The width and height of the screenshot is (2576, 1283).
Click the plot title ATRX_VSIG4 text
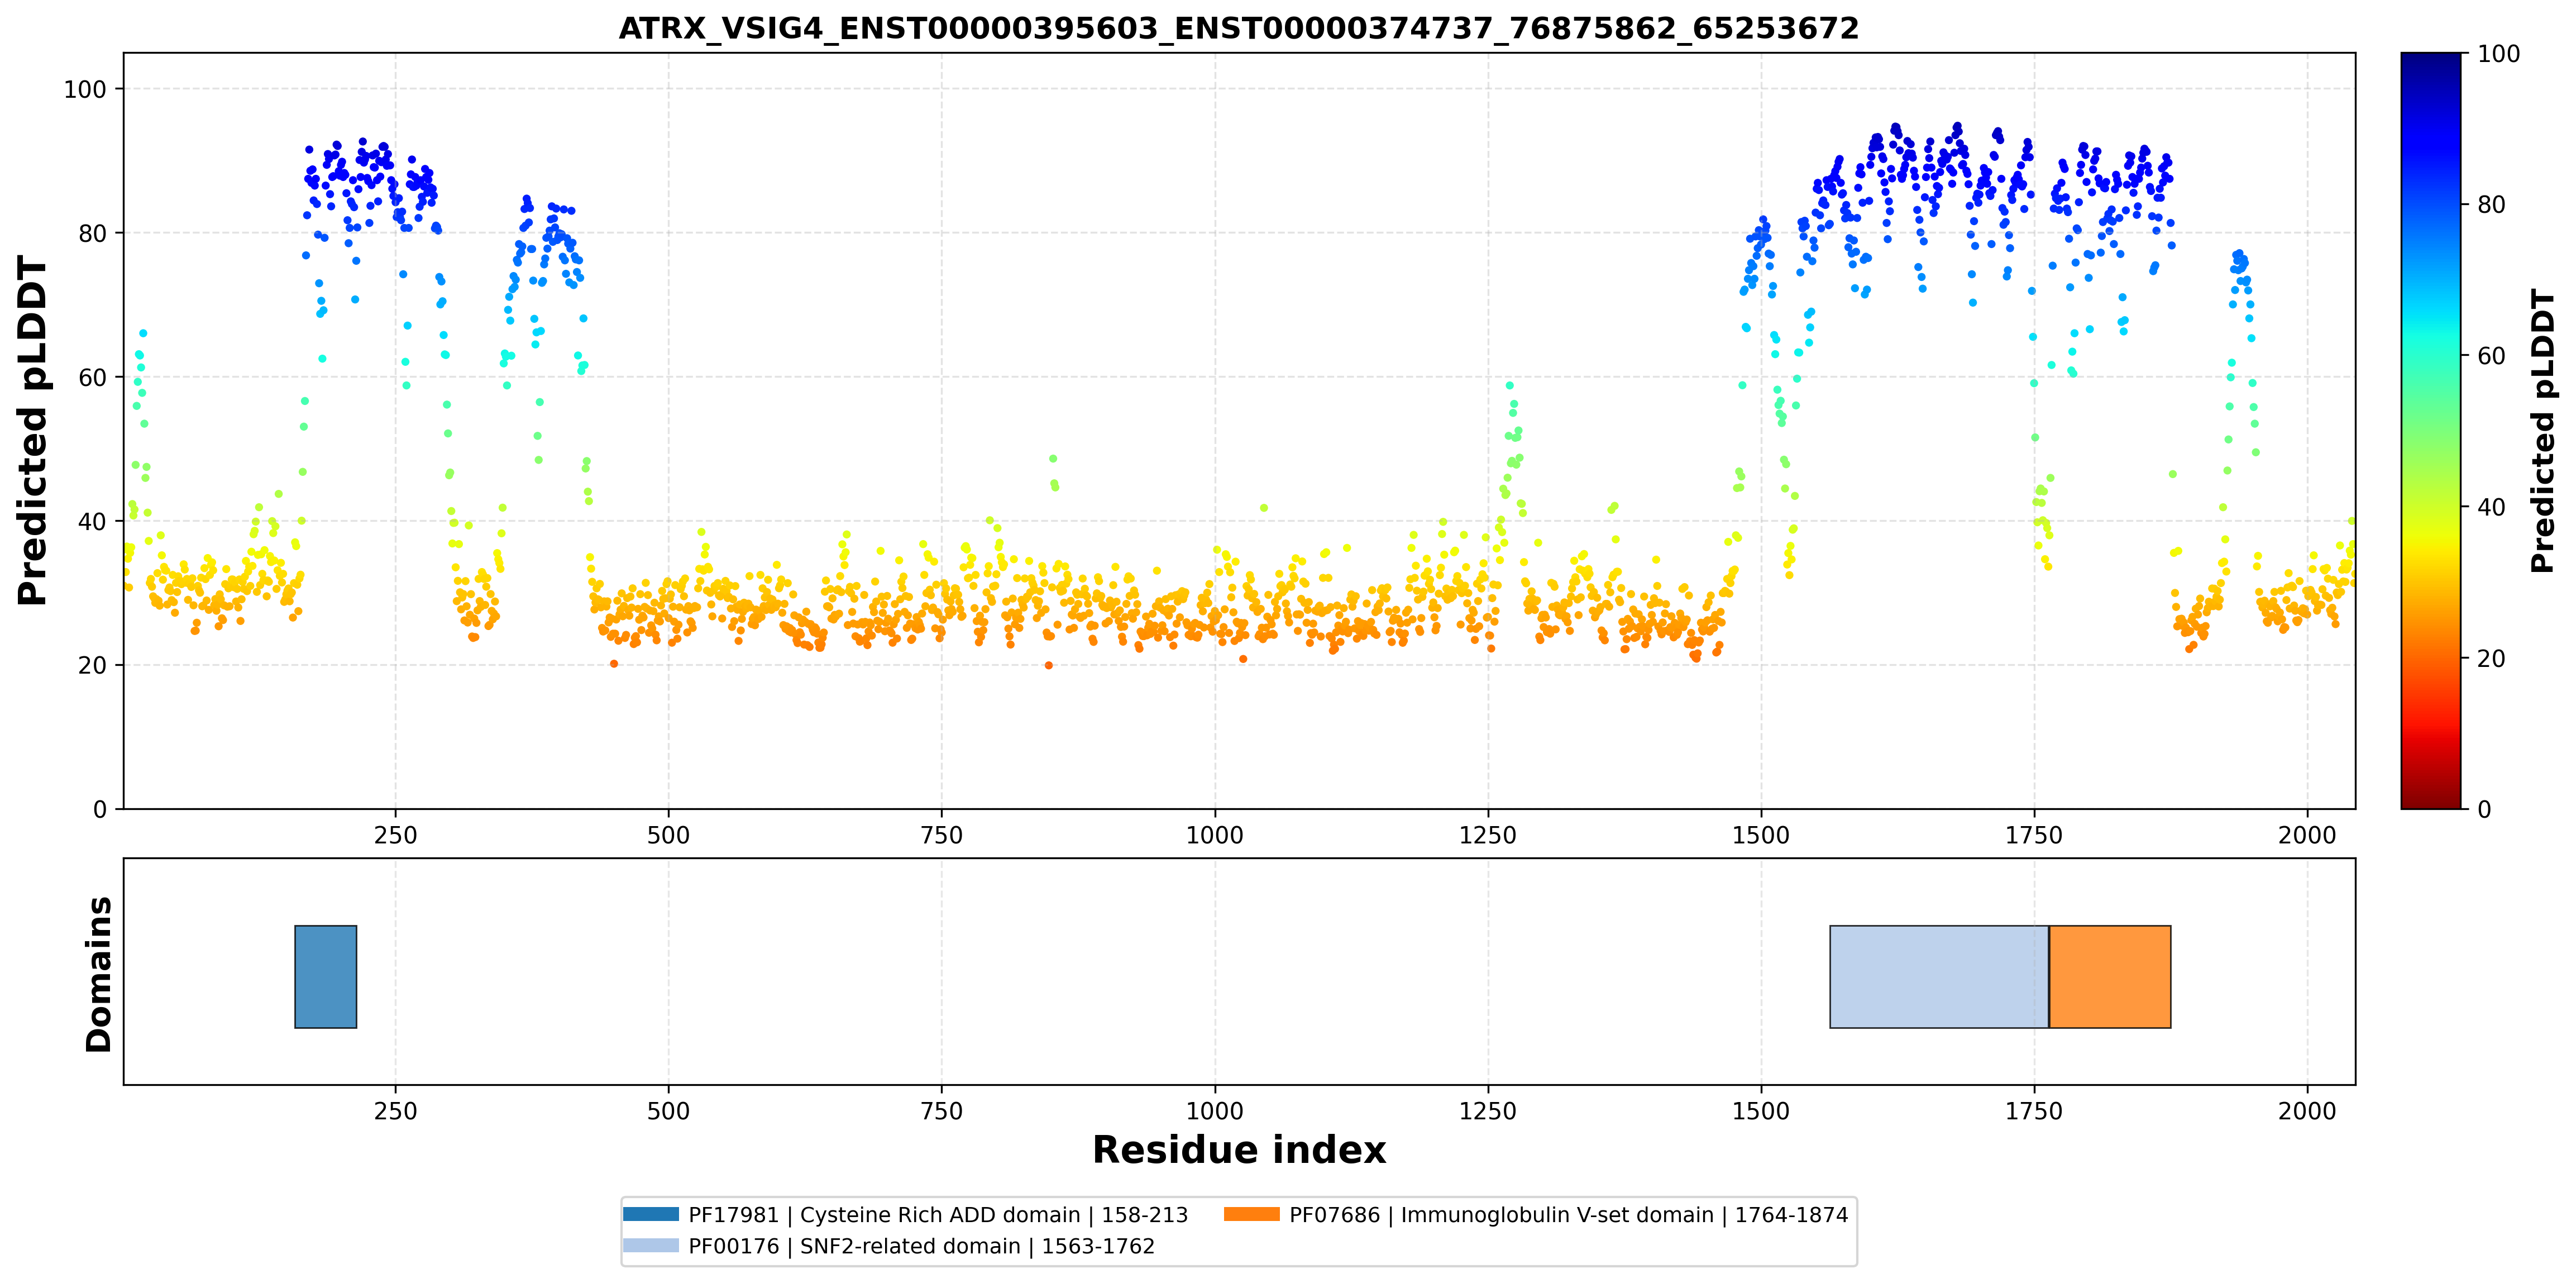pyautogui.click(x=1238, y=28)
